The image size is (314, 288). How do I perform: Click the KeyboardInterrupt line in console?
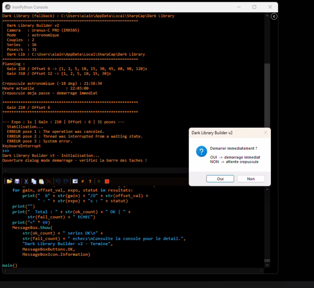pyautogui.click(x=22, y=146)
